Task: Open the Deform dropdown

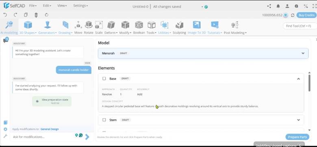Action: [x=111, y=27]
